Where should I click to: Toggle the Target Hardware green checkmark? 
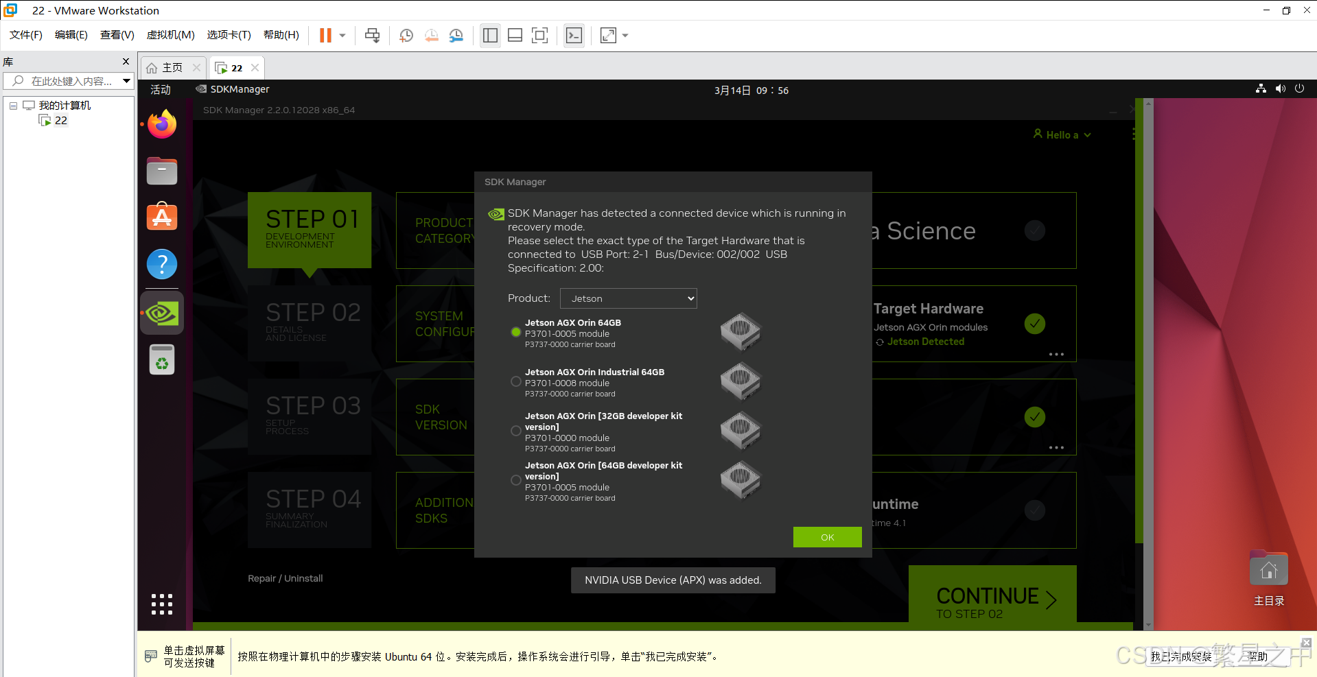[x=1035, y=324]
